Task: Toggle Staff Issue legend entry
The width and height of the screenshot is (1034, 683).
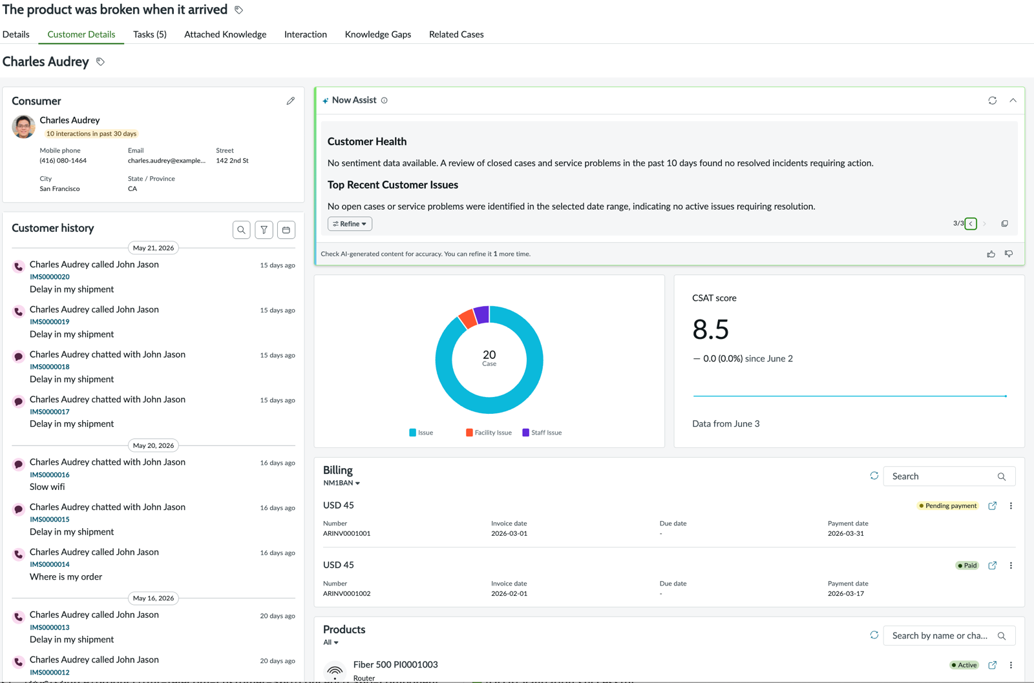Action: point(542,433)
